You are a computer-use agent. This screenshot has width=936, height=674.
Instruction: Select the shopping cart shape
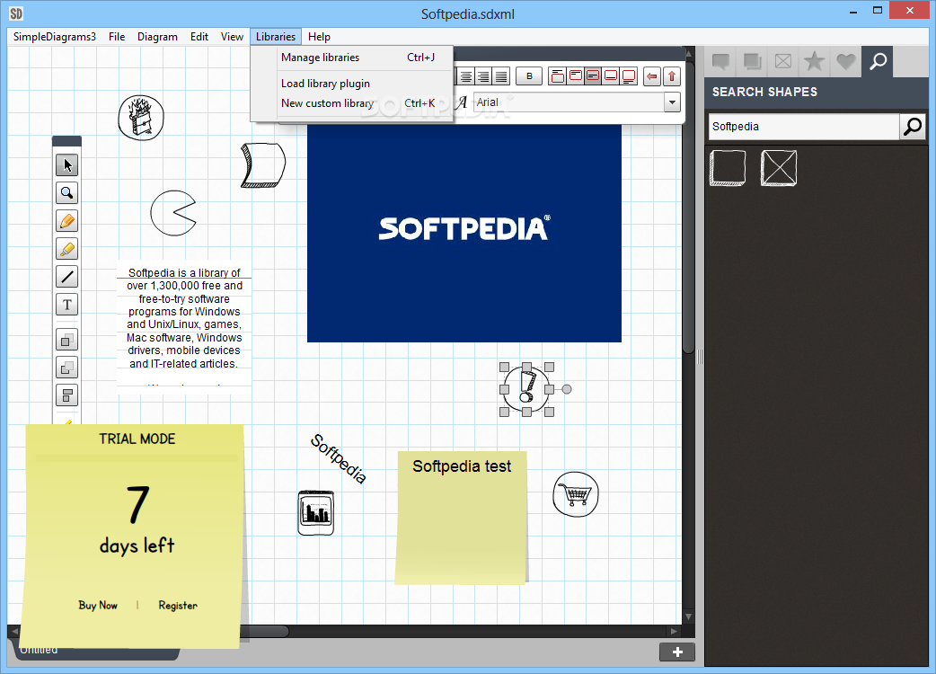576,494
